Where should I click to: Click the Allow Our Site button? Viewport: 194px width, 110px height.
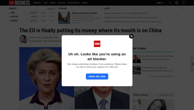pos(97,77)
